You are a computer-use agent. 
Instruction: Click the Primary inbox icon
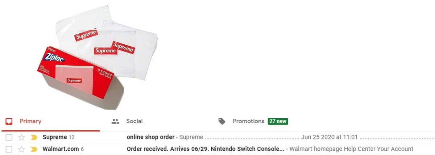(9, 122)
